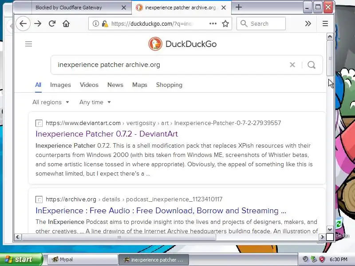355x266 pixels.
Task: Focus the toolbar Search box
Action: (261, 23)
